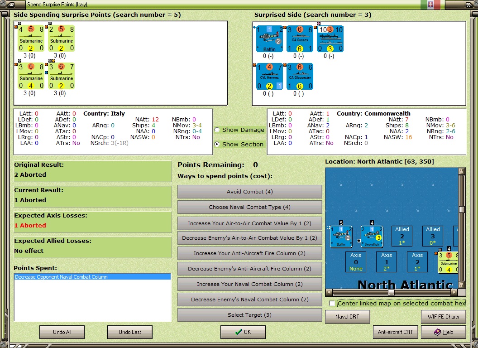The height and width of the screenshot is (348, 478).
Task: Click Italy's NSrch 3(-1R) value
Action: (119, 143)
